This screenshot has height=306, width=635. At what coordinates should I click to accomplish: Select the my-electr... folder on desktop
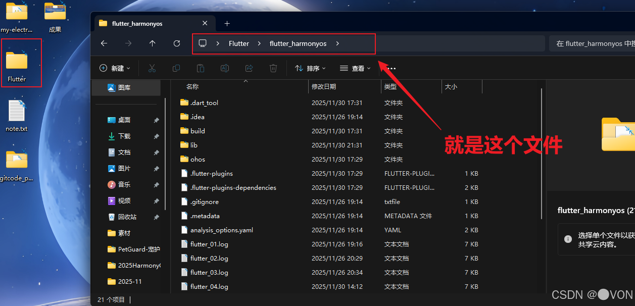[x=16, y=17]
